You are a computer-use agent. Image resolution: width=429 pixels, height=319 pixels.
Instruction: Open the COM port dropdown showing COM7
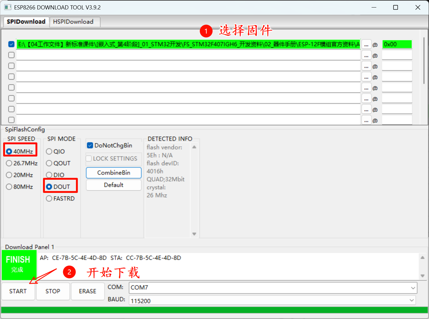coord(273,288)
